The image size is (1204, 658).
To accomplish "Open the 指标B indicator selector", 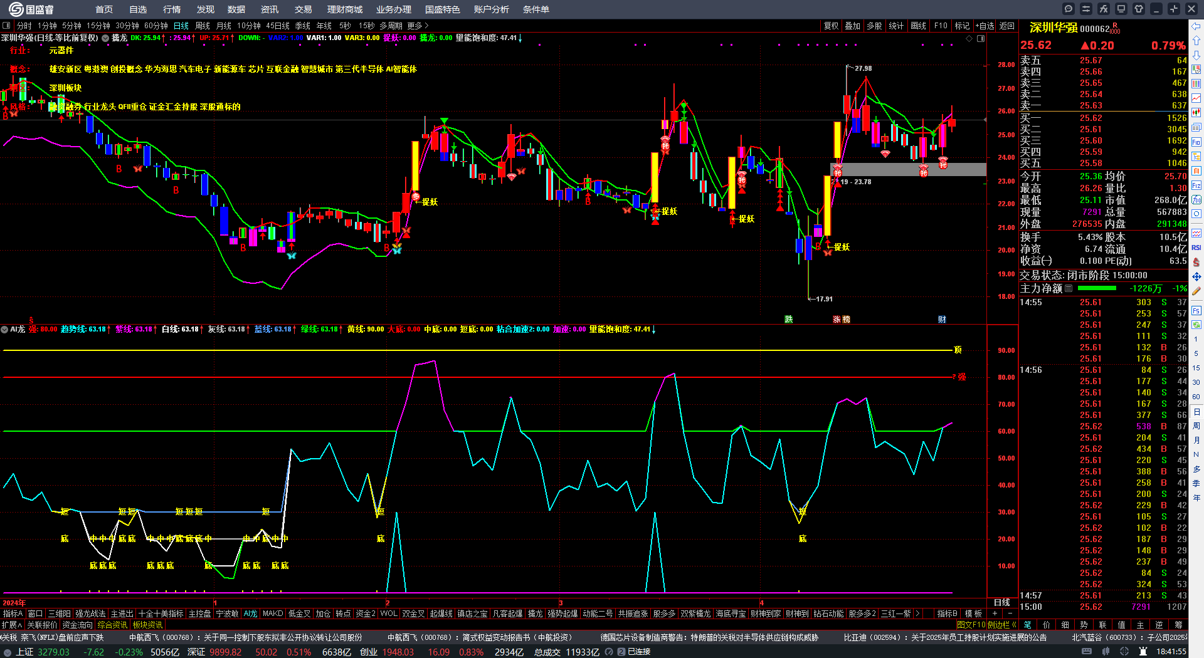I will pos(947,614).
